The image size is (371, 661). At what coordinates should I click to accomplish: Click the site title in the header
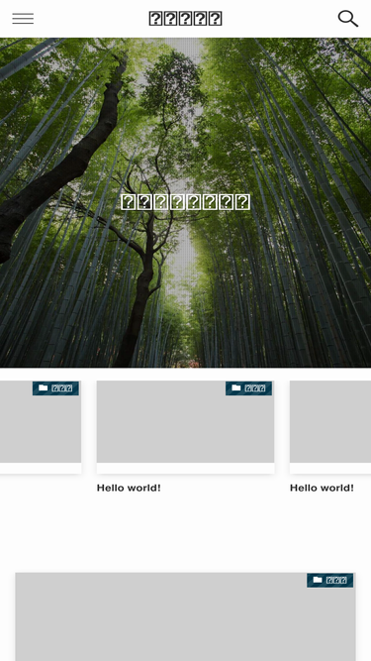click(186, 19)
